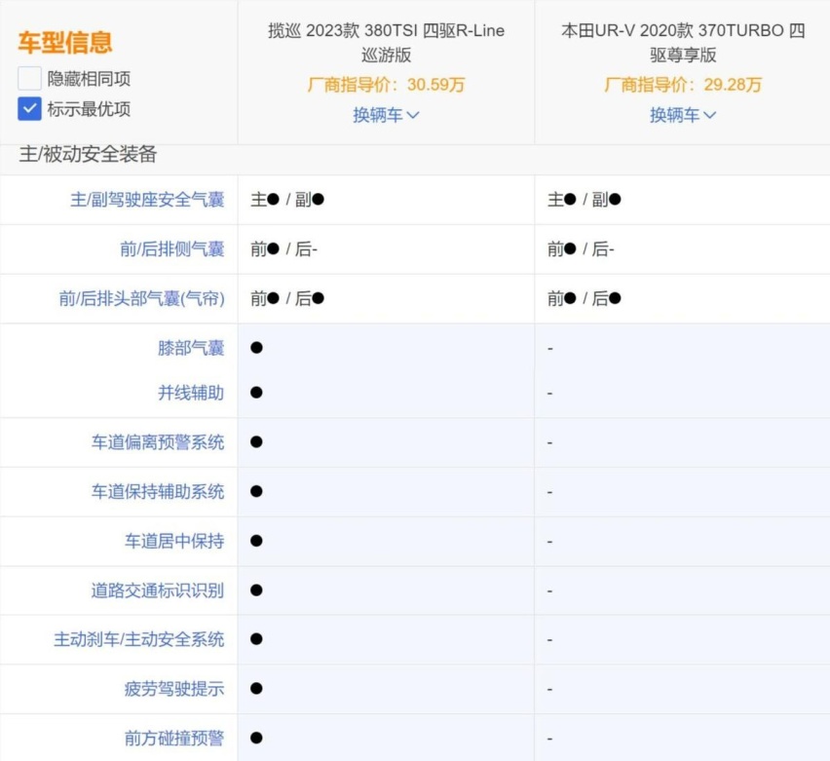Click the 膝部气囊 dot for 揽巡
Screen dimensions: 830x761
point(257,348)
